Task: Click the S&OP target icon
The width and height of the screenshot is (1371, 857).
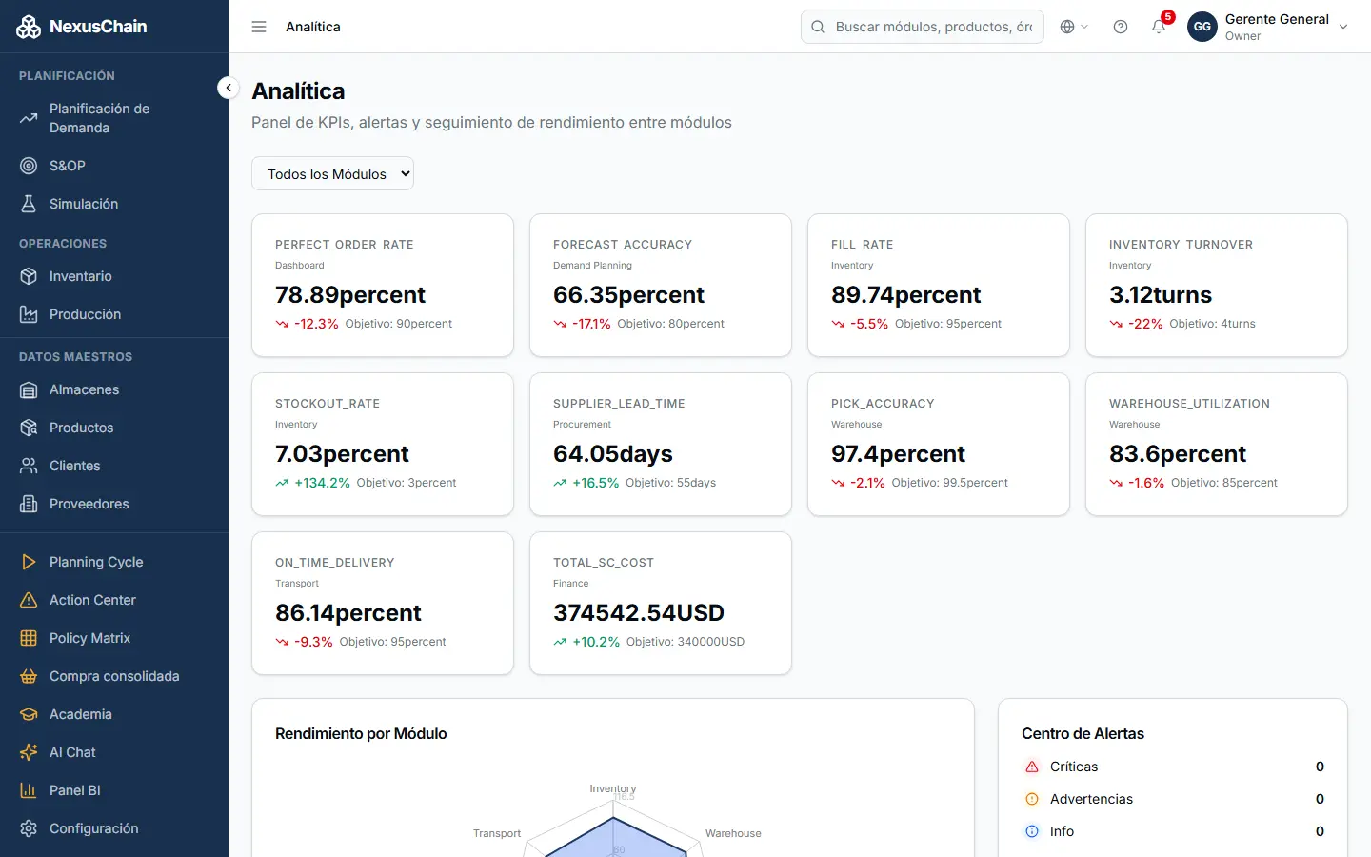Action: point(29,166)
